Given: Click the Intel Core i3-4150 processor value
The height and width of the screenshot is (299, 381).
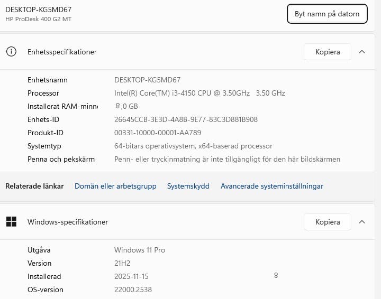Looking at the screenshot, I should click(x=199, y=93).
